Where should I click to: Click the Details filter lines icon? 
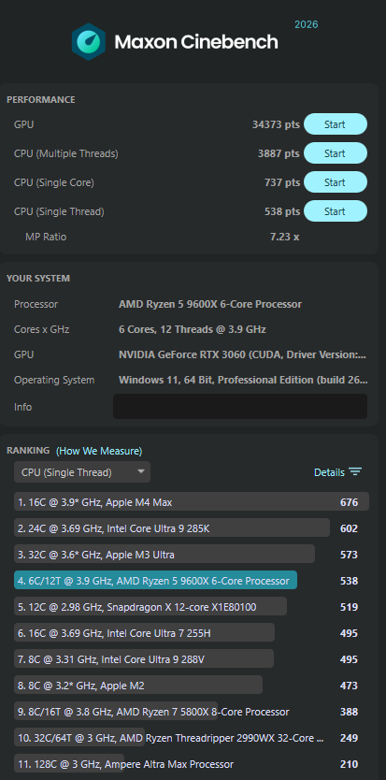click(355, 472)
